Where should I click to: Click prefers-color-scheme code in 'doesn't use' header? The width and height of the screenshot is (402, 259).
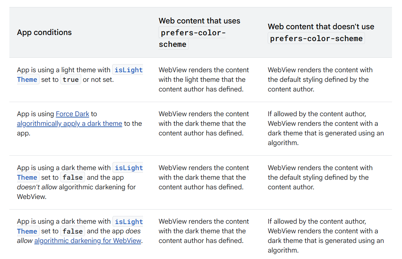point(316,39)
